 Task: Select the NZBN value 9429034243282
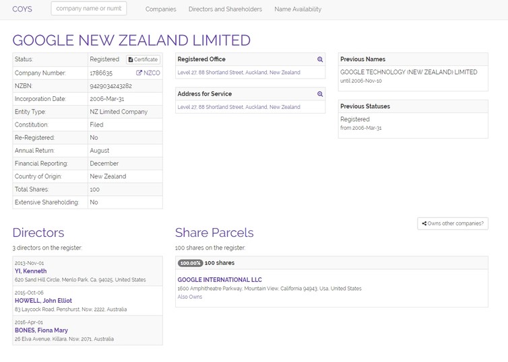[x=110, y=86]
